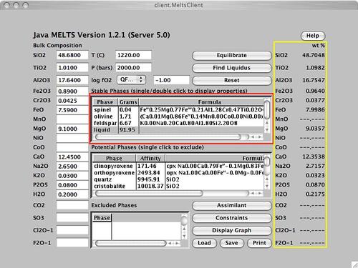Open the Constraints dialog
This screenshot has height=268, width=358.
tap(231, 218)
